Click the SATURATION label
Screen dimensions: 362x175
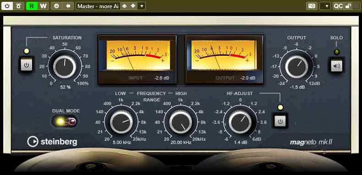(x=67, y=38)
